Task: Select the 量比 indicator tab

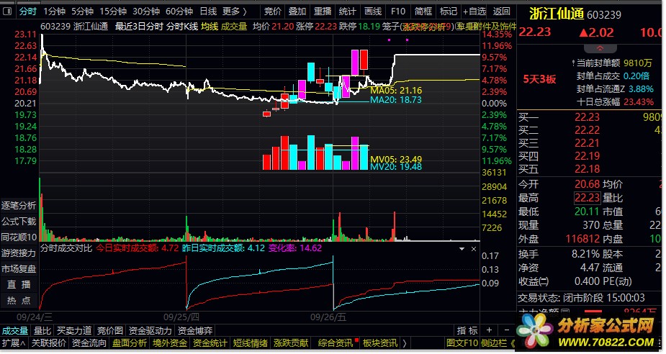Action: (42, 331)
